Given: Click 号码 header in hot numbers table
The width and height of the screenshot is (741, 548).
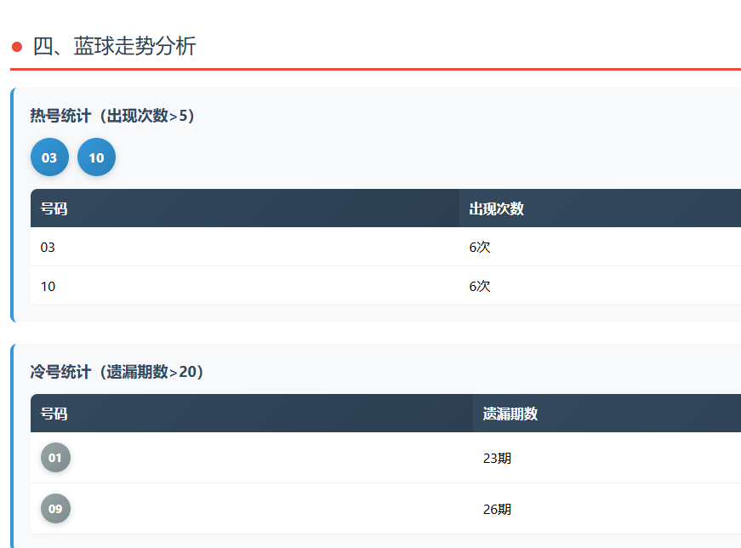Looking at the screenshot, I should 54,208.
